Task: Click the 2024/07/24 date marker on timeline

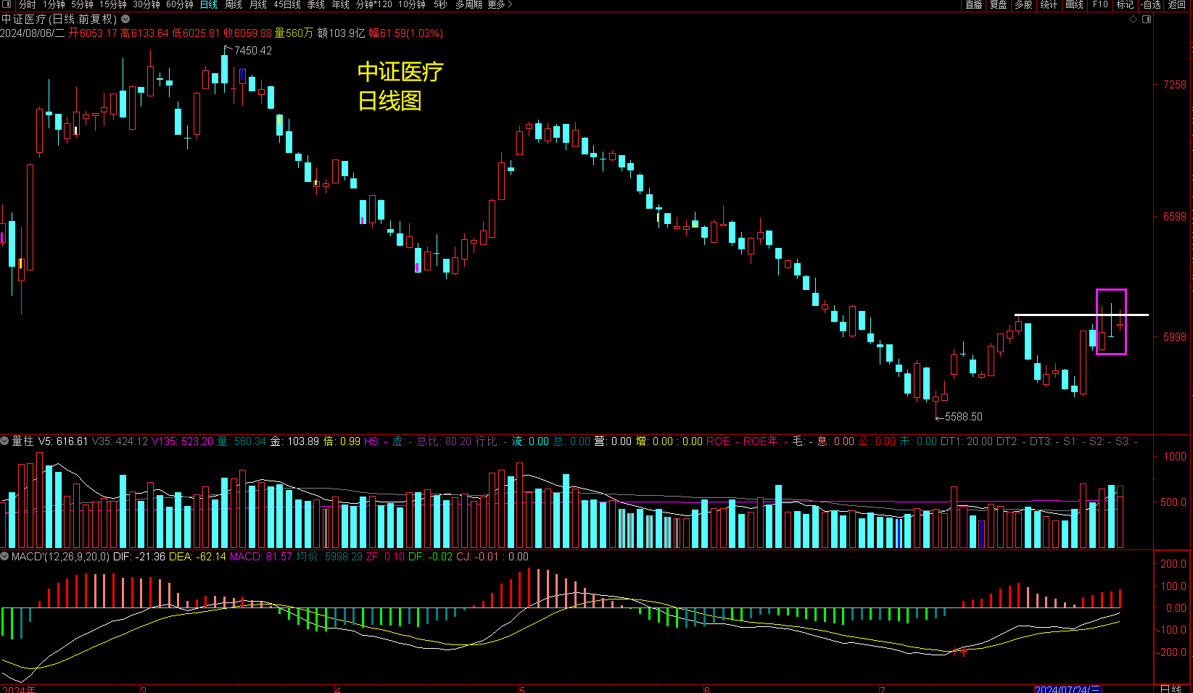Action: pos(1068,689)
